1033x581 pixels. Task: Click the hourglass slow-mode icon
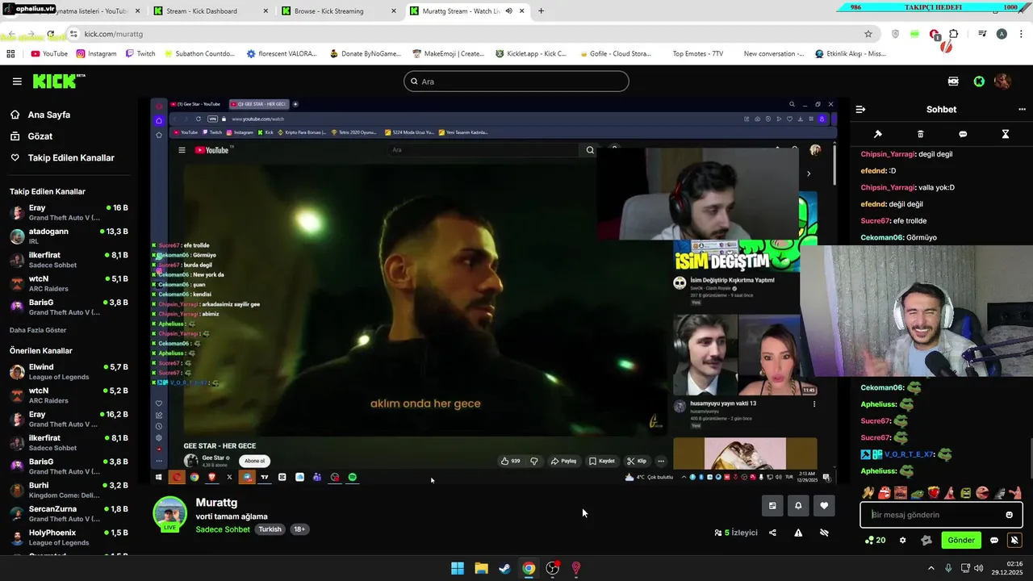(1006, 134)
